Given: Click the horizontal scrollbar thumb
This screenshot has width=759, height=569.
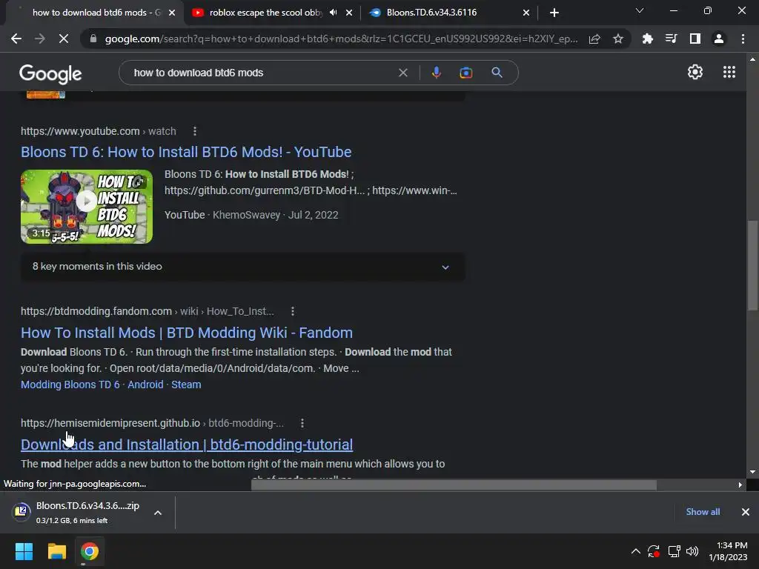Looking at the screenshot, I should 454,485.
